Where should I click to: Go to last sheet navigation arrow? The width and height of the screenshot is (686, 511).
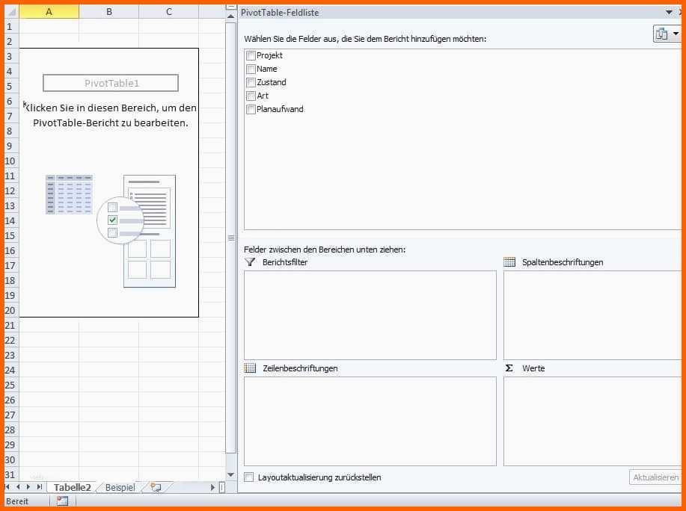coord(40,486)
